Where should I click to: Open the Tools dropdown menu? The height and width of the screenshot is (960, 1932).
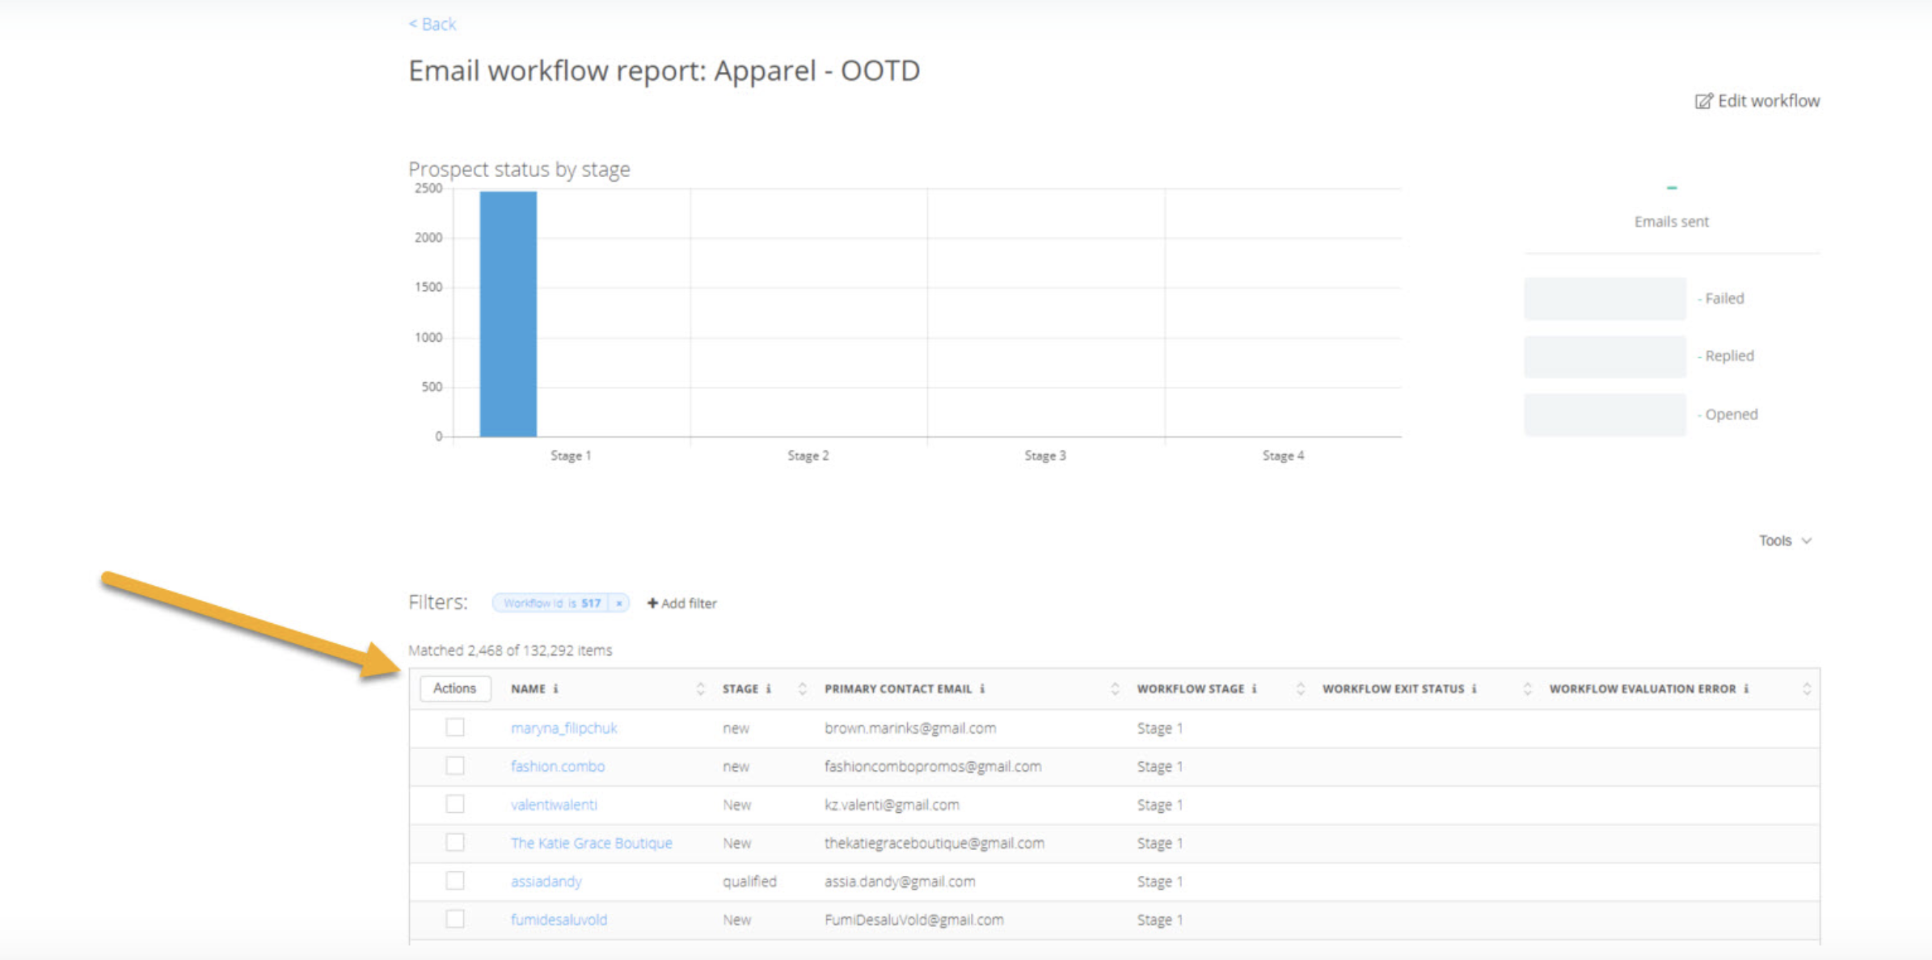tap(1784, 541)
